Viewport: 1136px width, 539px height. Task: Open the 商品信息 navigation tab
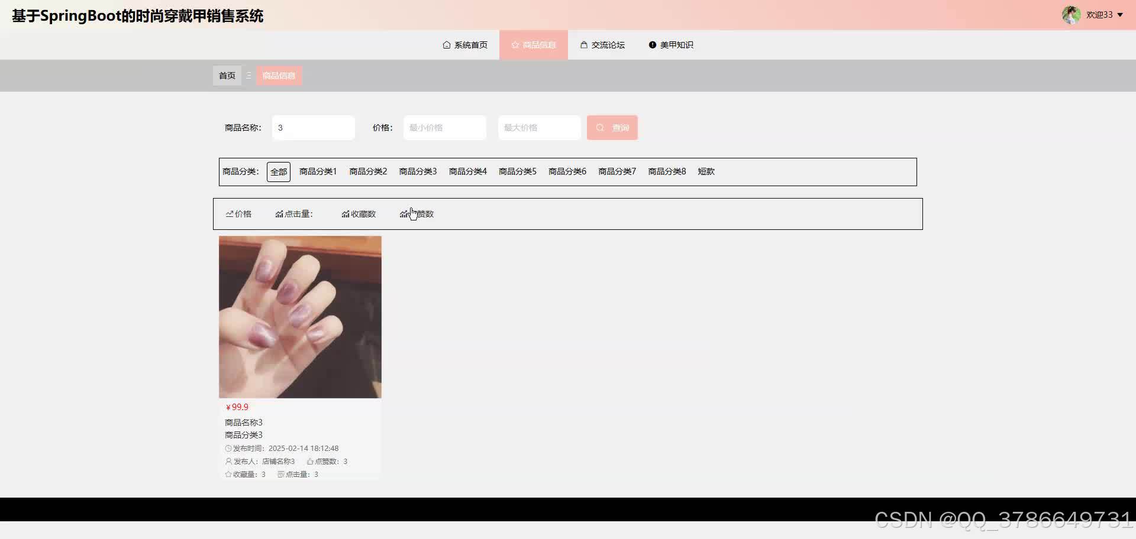pyautogui.click(x=534, y=45)
